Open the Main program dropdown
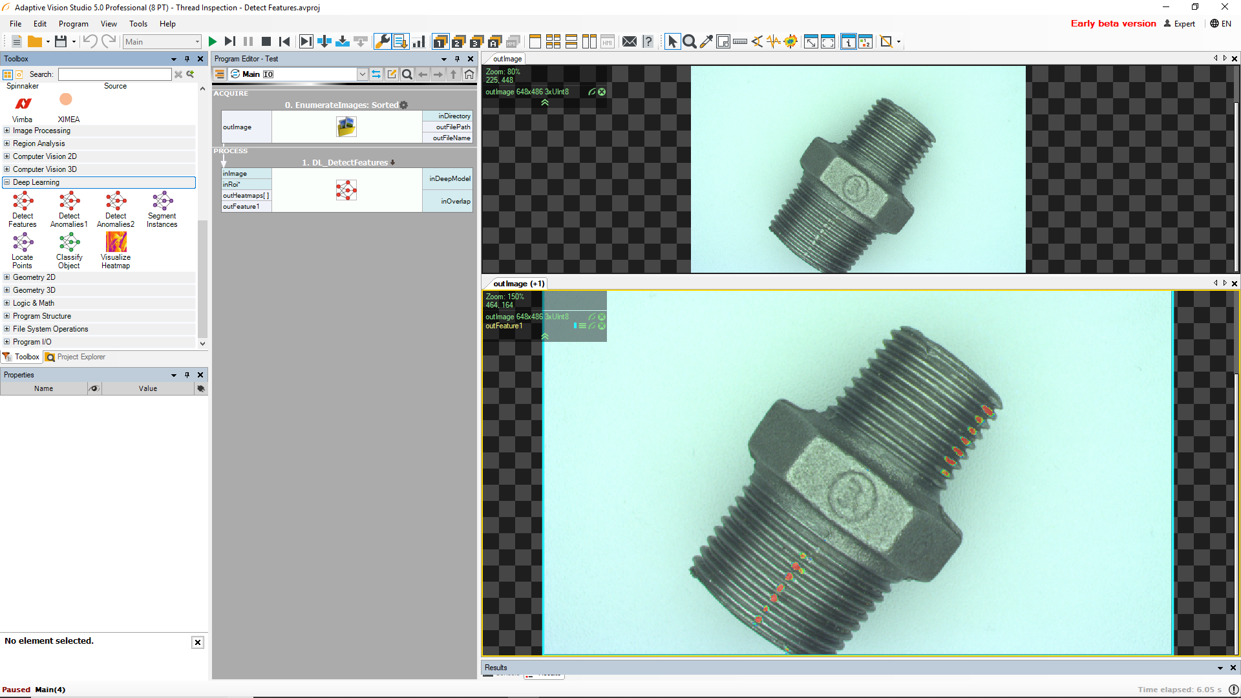Image resolution: width=1241 pixels, height=698 pixels. 362,74
